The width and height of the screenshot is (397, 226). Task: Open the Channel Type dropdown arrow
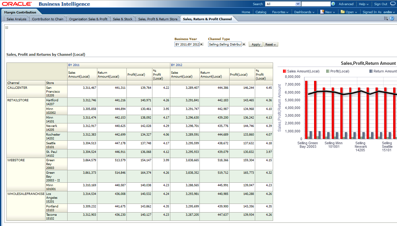[244, 45]
